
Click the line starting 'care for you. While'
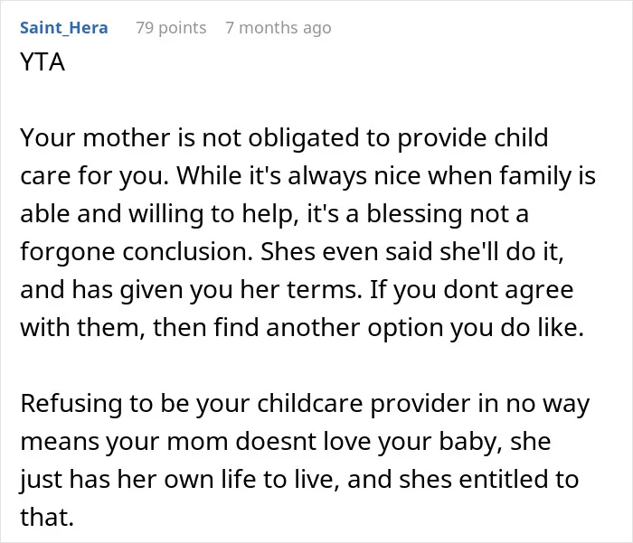[x=307, y=176]
